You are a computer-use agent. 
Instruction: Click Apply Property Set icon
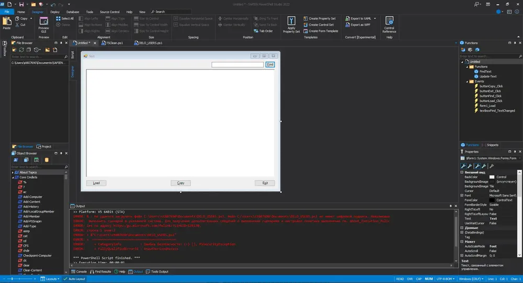pos(291,21)
